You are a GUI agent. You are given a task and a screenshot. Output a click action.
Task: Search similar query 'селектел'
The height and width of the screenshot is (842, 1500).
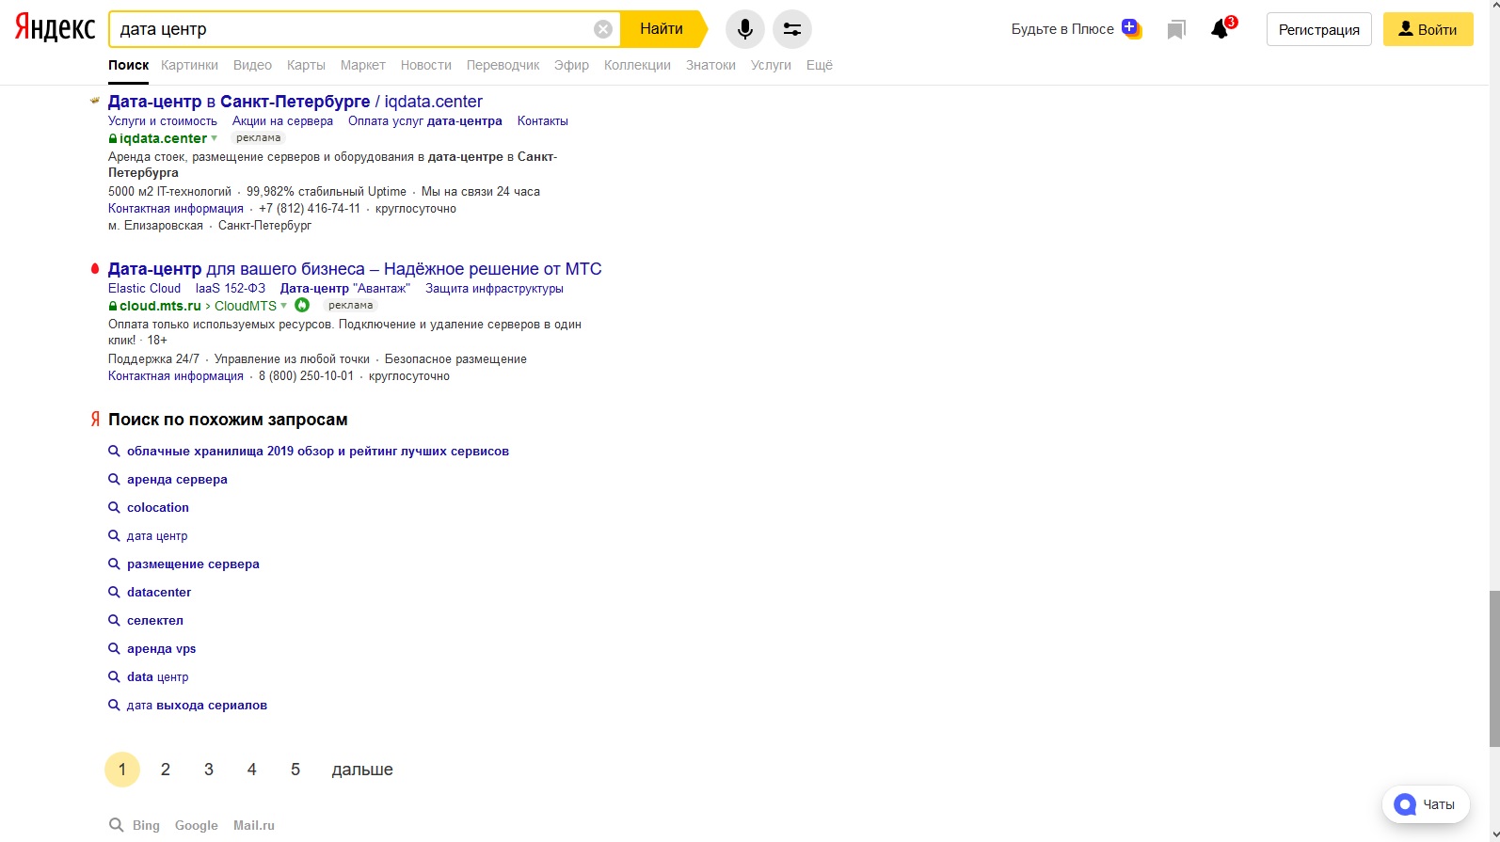155,621
